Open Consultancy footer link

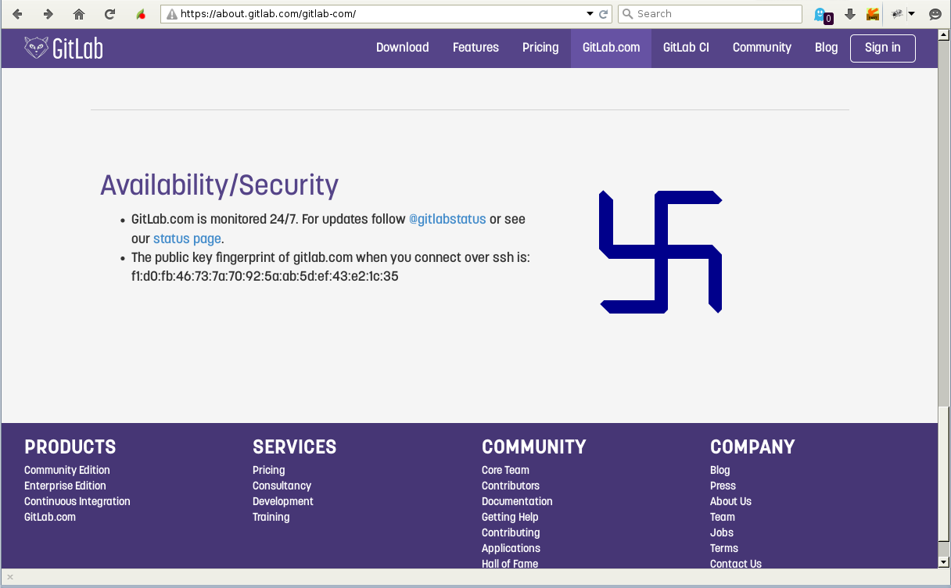tap(282, 486)
